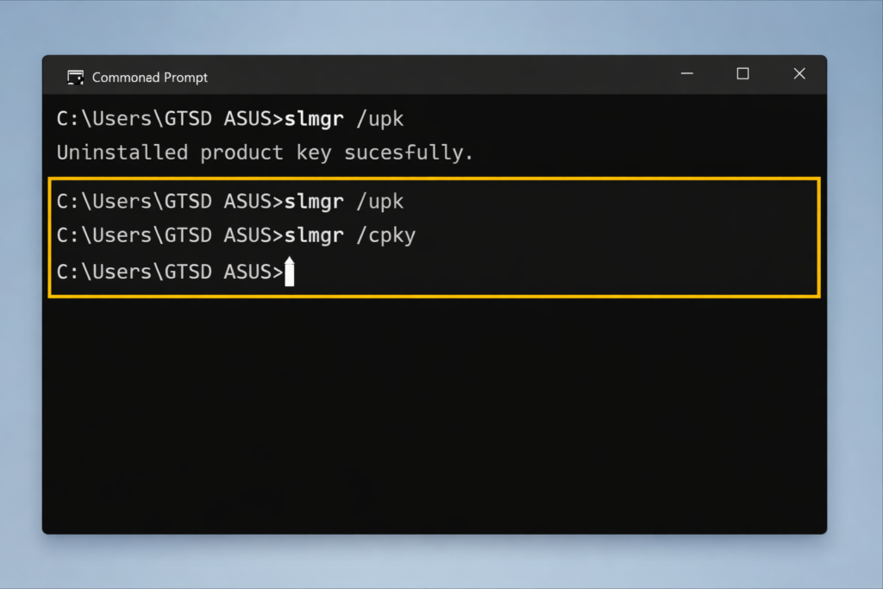
Task: Click the word 'sucesfully.' in the output message
Action: point(407,153)
